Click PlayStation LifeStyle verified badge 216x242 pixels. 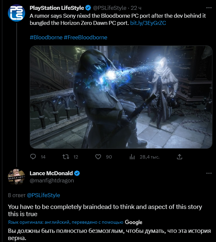point(88,8)
